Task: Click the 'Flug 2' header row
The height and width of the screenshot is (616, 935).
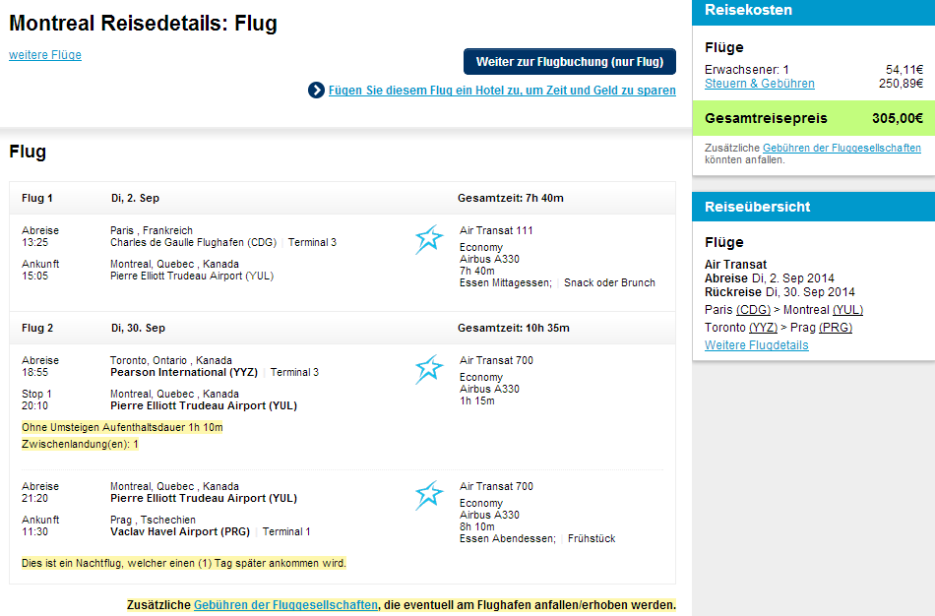Action: (343, 328)
